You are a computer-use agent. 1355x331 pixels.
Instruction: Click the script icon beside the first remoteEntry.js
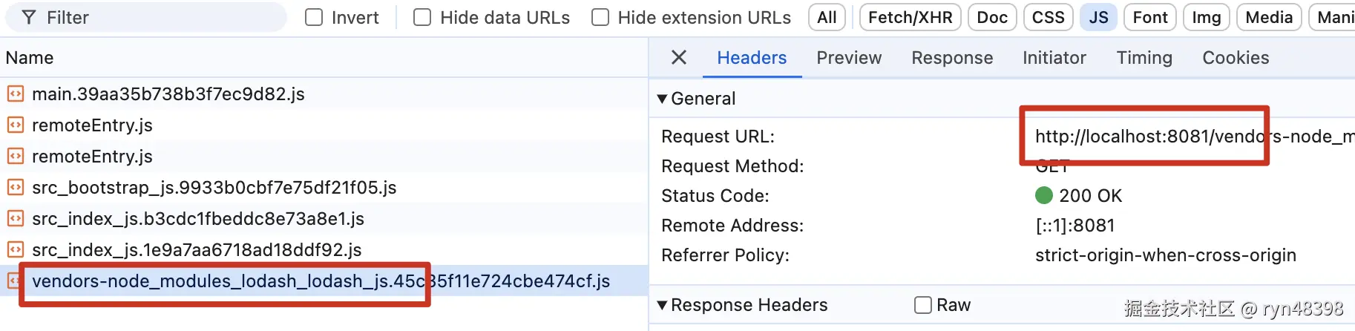[x=15, y=125]
